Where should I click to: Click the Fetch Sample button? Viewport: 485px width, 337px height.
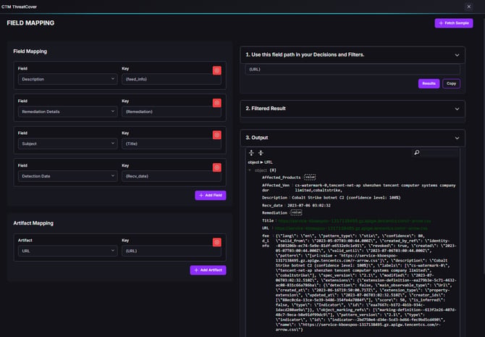click(x=454, y=23)
